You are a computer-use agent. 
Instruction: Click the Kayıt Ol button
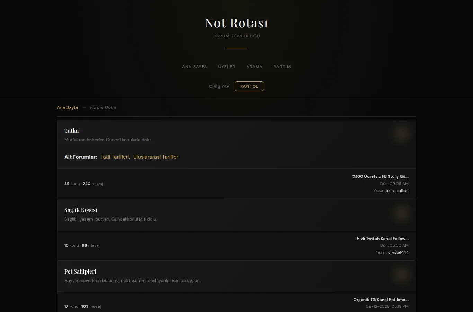click(x=249, y=86)
